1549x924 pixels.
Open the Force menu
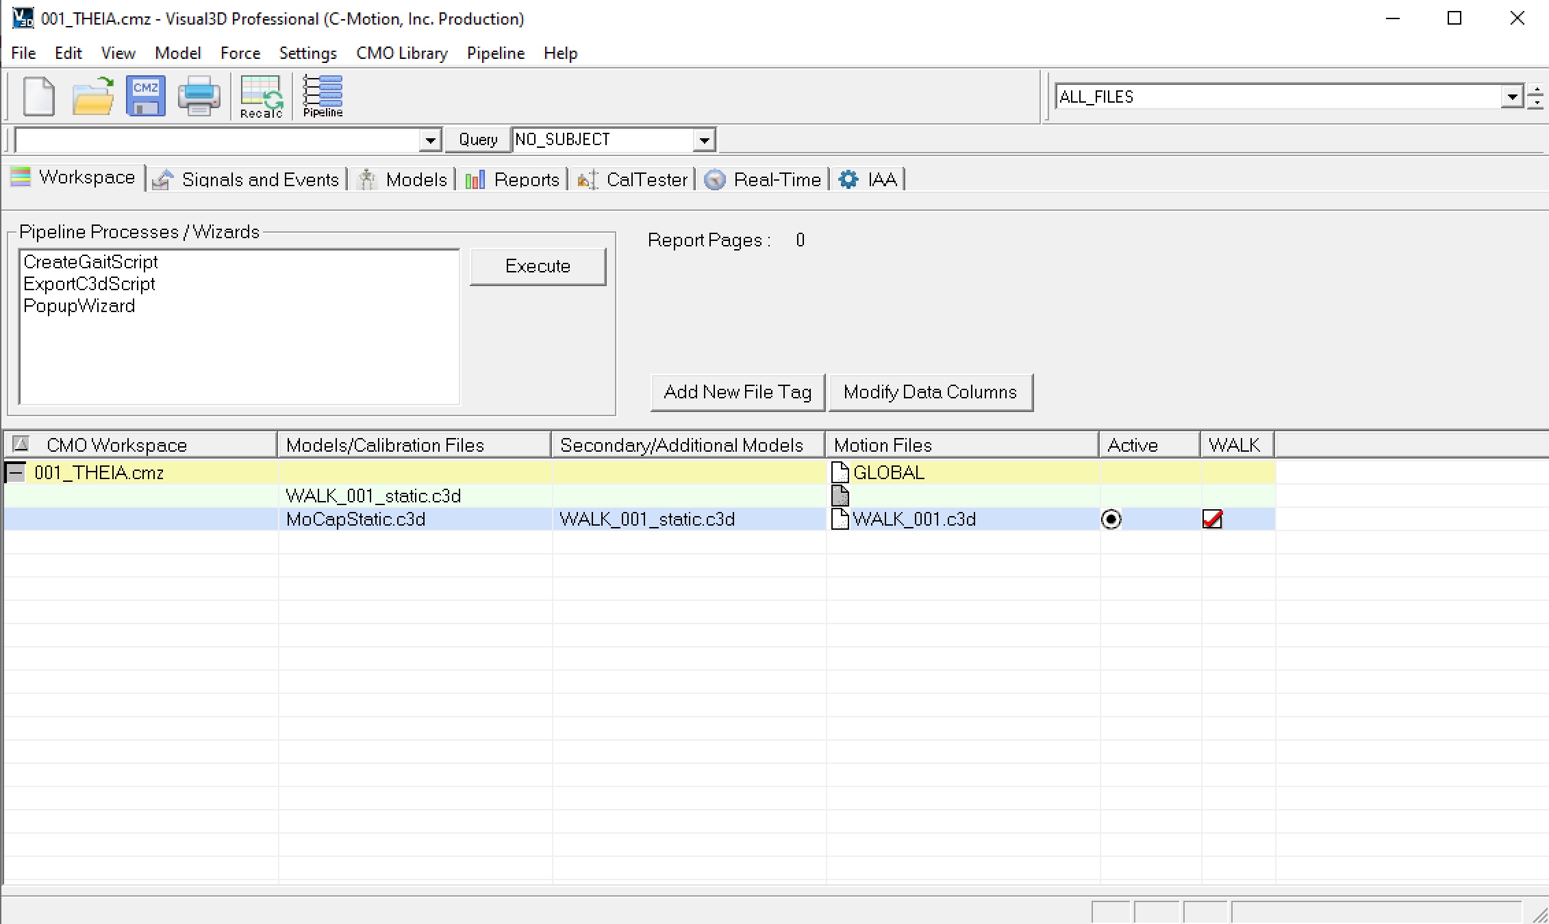point(240,53)
